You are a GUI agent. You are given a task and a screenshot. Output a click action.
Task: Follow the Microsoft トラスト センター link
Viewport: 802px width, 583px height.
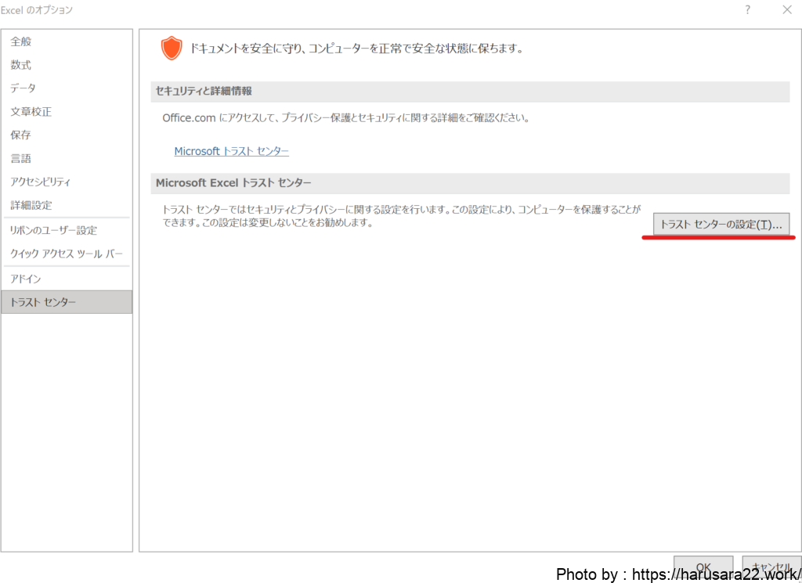[232, 152]
